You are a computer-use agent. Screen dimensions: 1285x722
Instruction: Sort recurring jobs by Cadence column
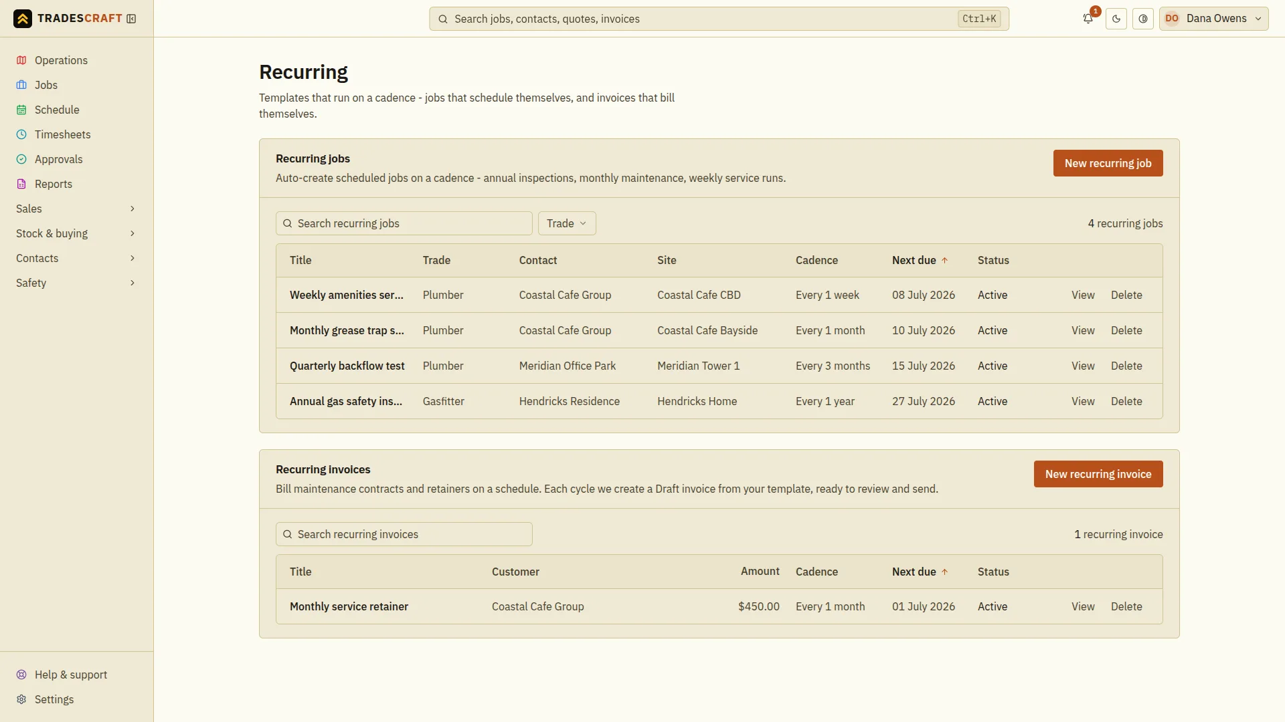(x=817, y=261)
